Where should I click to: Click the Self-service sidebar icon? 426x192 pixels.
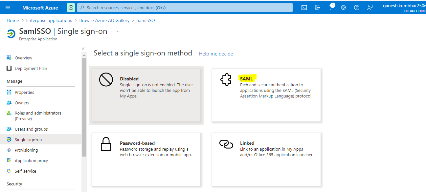click(9, 171)
